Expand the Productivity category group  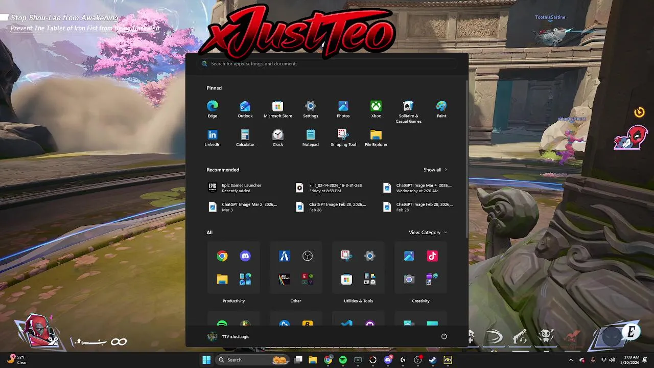233,301
